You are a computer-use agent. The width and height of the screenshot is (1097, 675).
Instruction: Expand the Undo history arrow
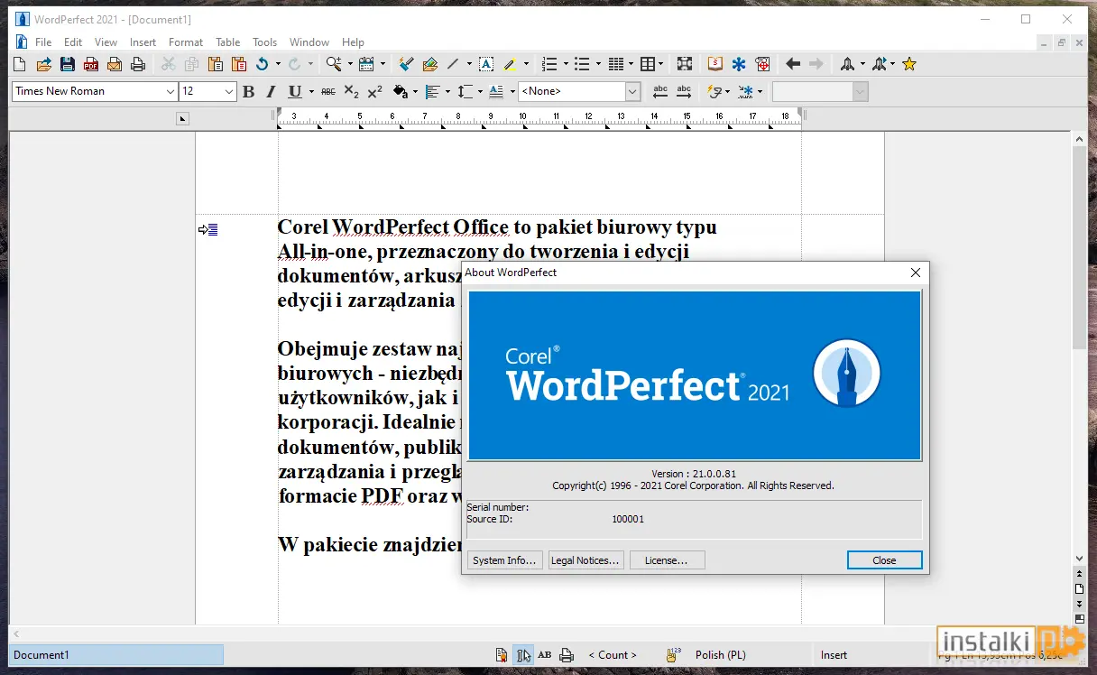(276, 64)
